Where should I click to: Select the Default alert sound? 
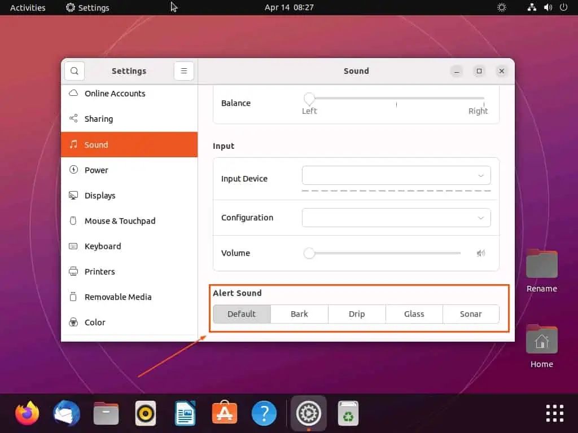click(242, 314)
